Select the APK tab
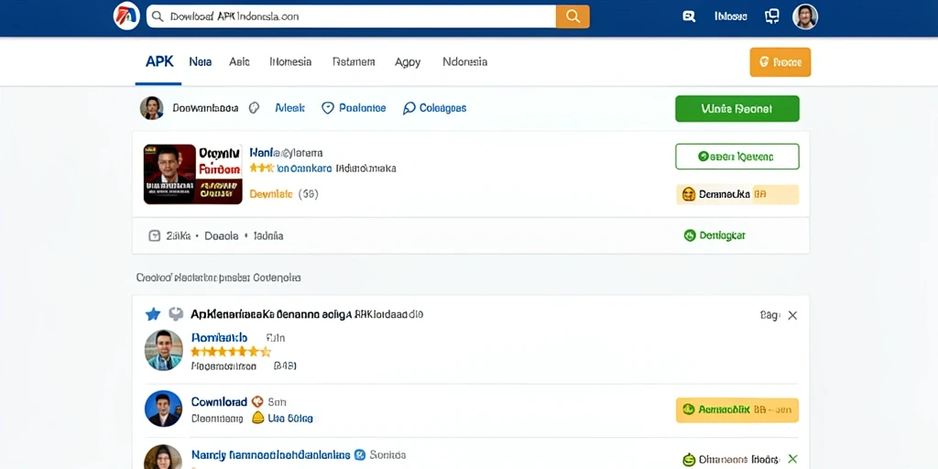Screen dimensions: 938x469 (159, 61)
